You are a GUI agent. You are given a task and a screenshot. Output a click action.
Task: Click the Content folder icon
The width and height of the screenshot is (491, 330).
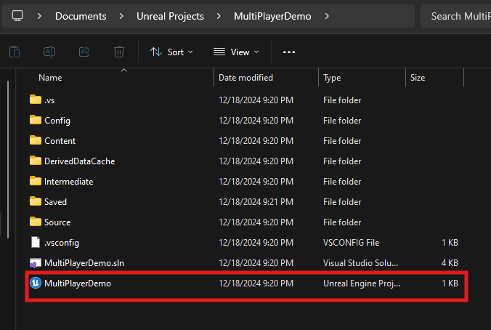[x=36, y=140]
